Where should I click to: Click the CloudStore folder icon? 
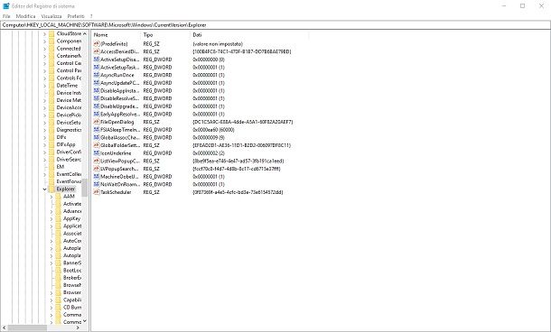pyautogui.click(x=51, y=33)
